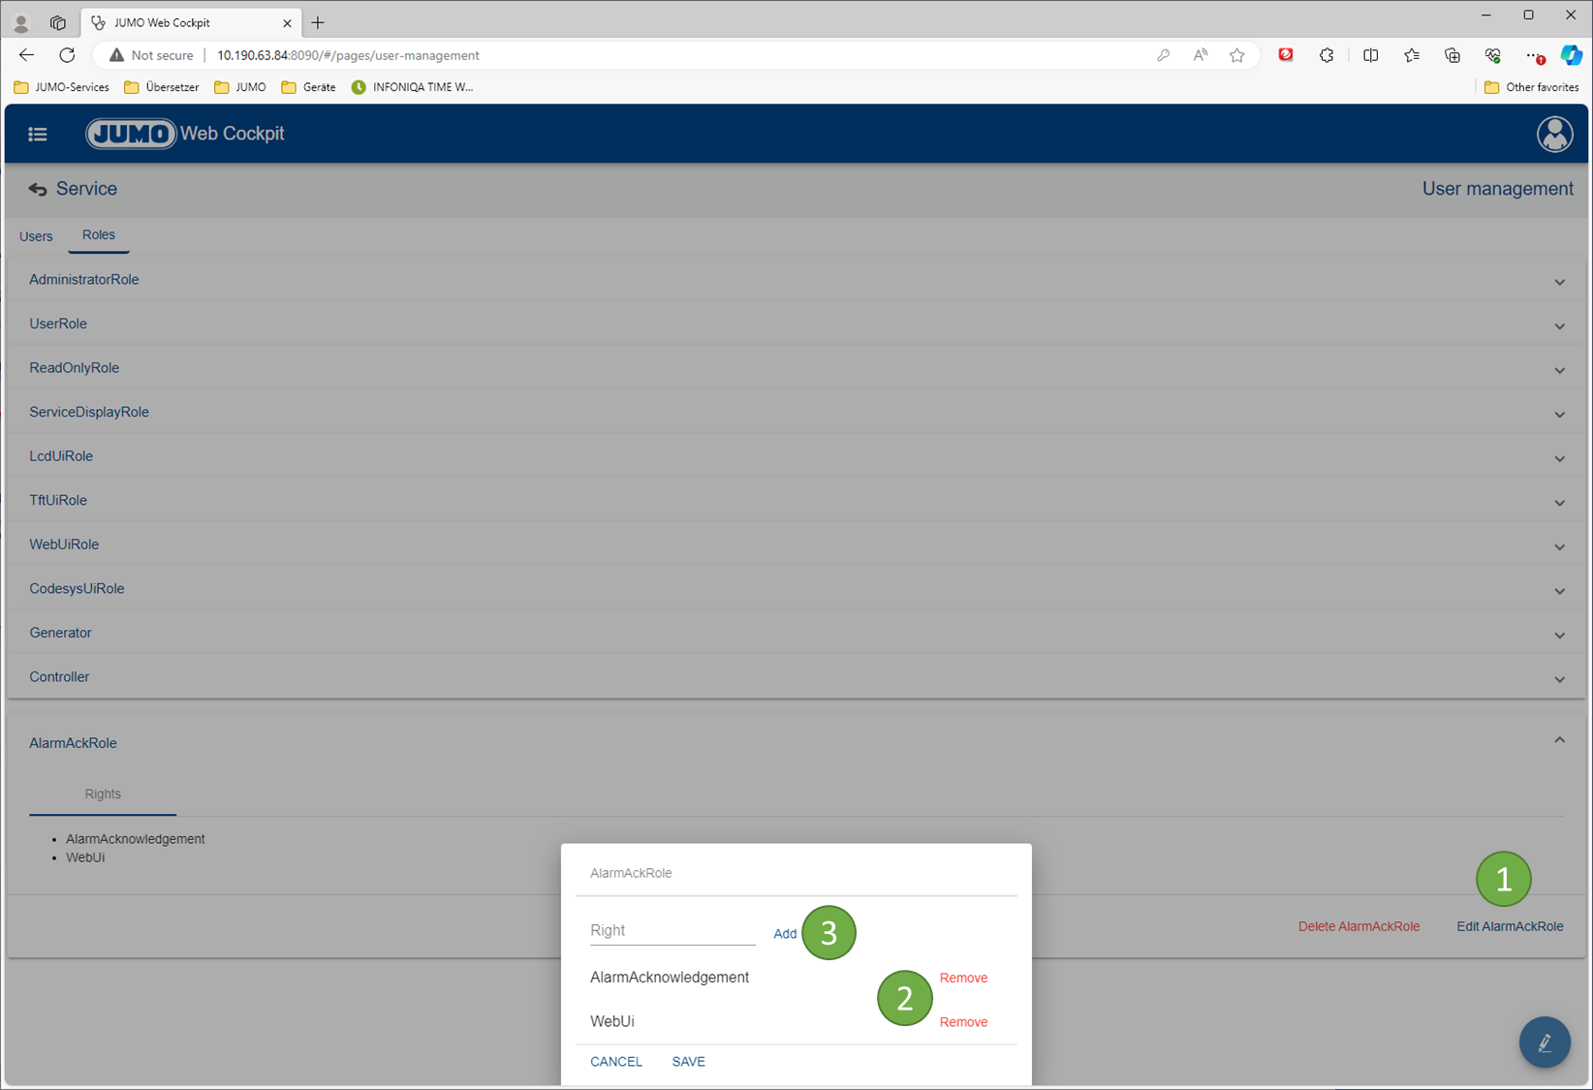Open browser split screen icon
1593x1090 pixels.
pos(1370,55)
